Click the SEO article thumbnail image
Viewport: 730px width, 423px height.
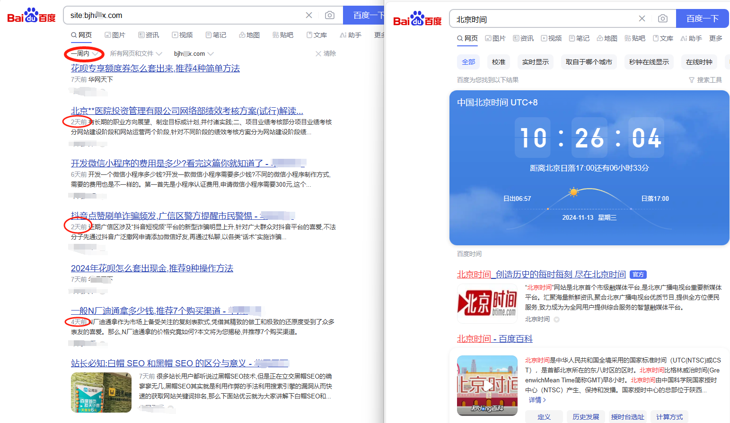(x=101, y=392)
